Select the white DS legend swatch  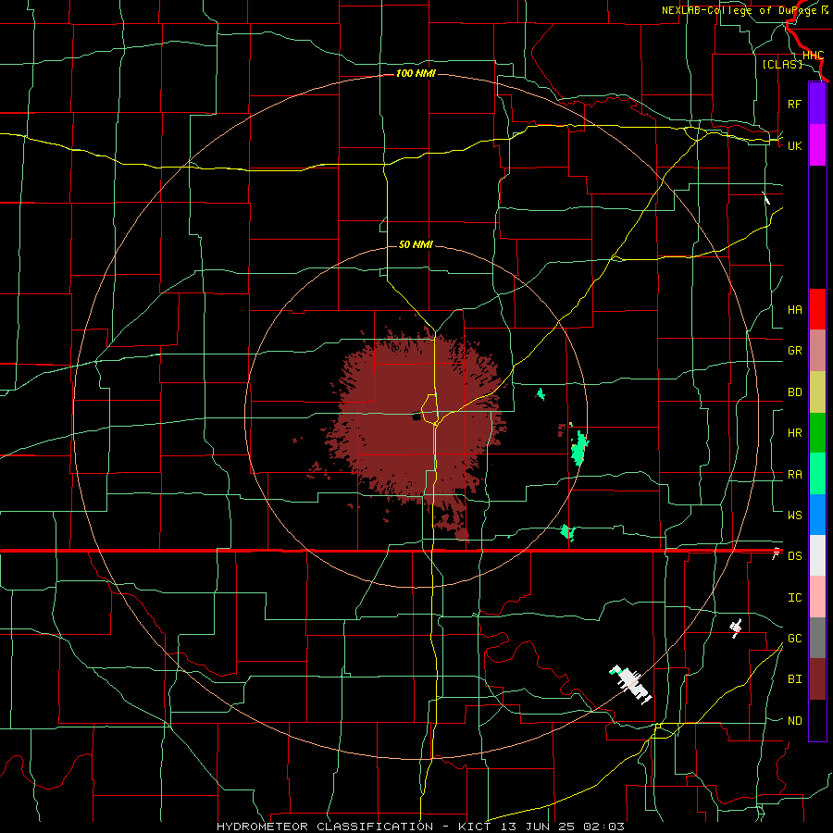click(817, 555)
